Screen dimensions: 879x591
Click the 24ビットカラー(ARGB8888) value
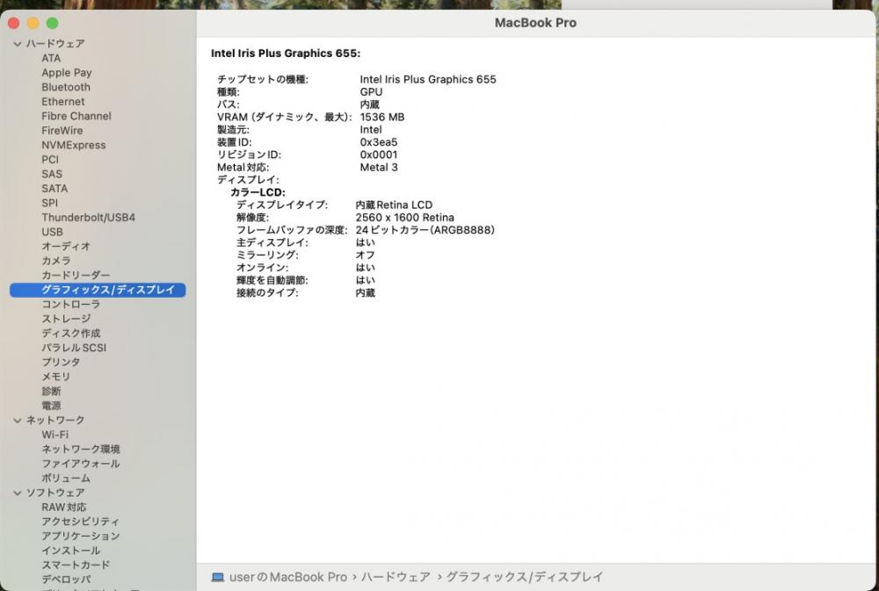tap(425, 230)
